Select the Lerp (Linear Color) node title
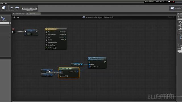The width and height of the screenshot is (182, 102). pos(67,69)
